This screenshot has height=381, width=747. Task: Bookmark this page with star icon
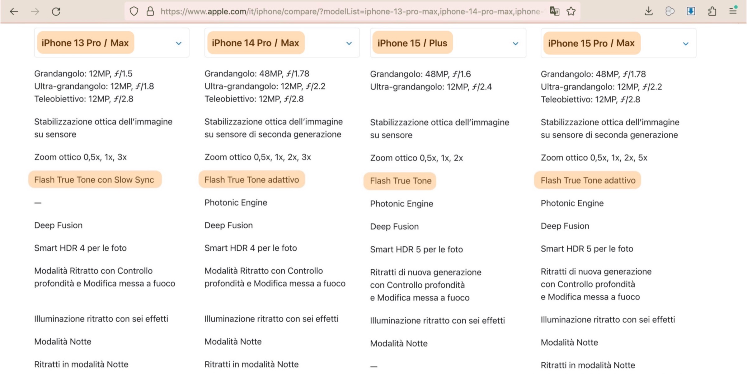571,12
